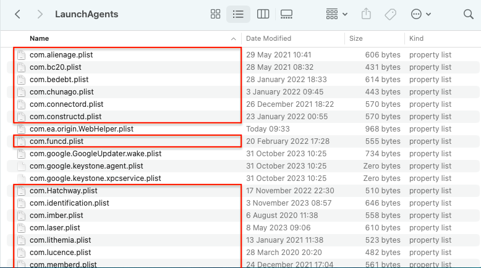Click file icon of com.lithemia.plist

point(21,240)
